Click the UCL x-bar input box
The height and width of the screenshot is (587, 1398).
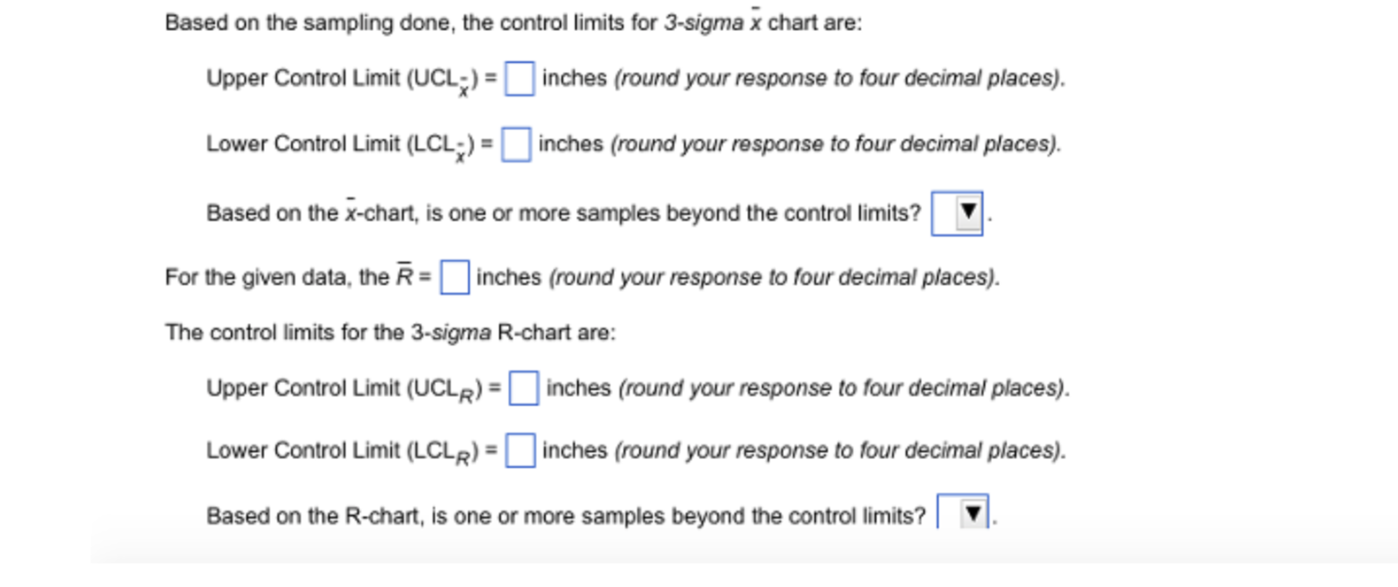coord(520,80)
